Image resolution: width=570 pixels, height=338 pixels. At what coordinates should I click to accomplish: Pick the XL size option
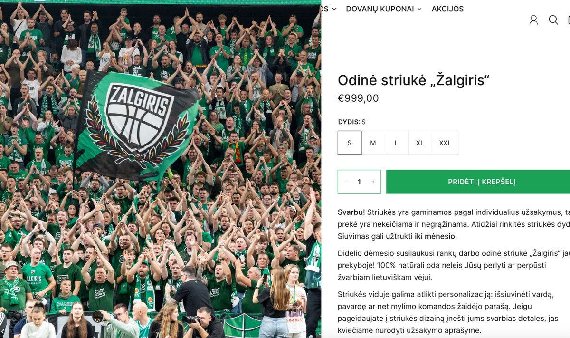click(420, 143)
